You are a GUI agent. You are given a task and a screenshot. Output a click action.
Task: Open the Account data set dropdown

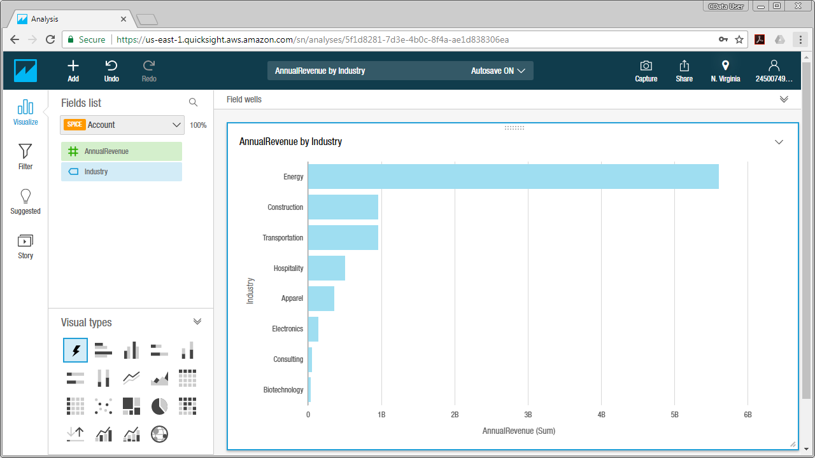(x=122, y=125)
